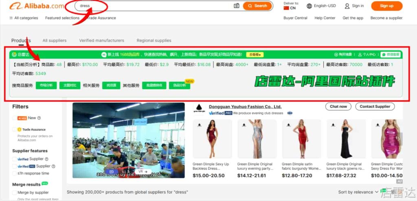Check the Merge by supplier checkbox
The height and width of the screenshot is (201, 417).
point(14,192)
